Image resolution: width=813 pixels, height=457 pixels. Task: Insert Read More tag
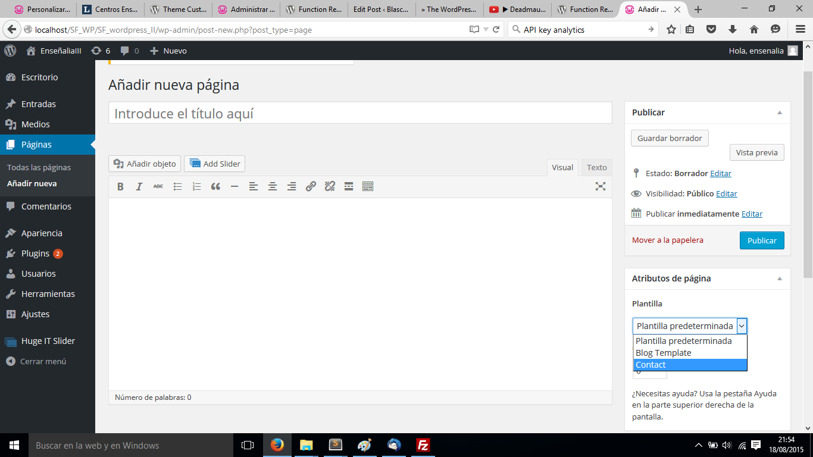349,187
